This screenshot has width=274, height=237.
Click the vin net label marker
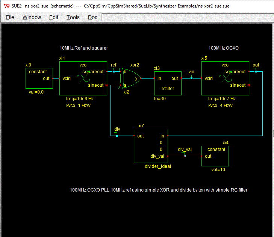point(191,78)
